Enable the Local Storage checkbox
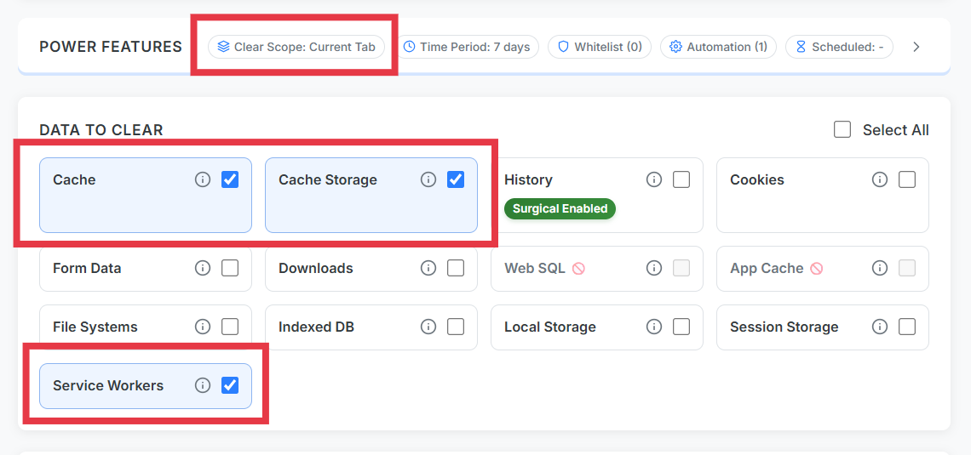This screenshot has height=455, width=971. coord(681,327)
